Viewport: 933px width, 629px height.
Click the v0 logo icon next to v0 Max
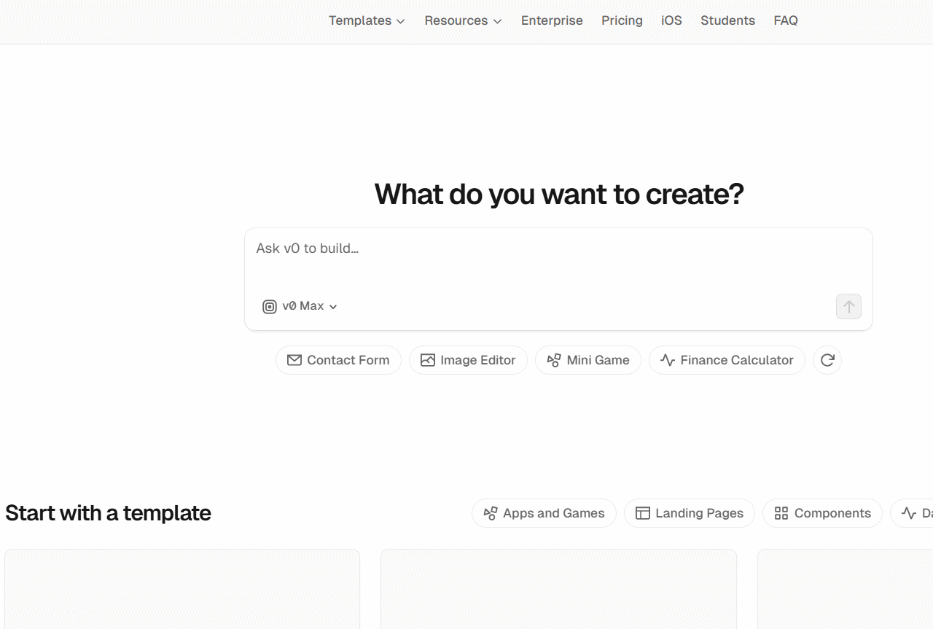pyautogui.click(x=270, y=306)
